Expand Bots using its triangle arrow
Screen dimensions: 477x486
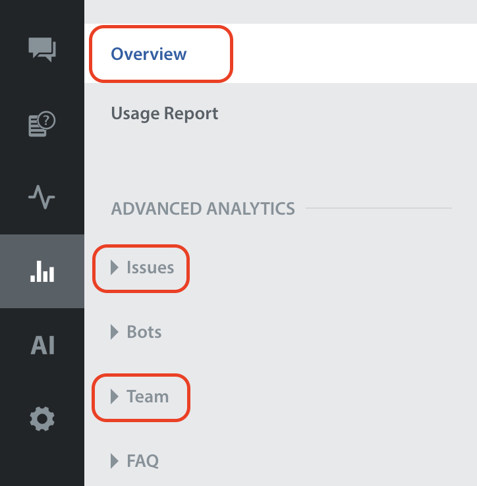coord(115,332)
